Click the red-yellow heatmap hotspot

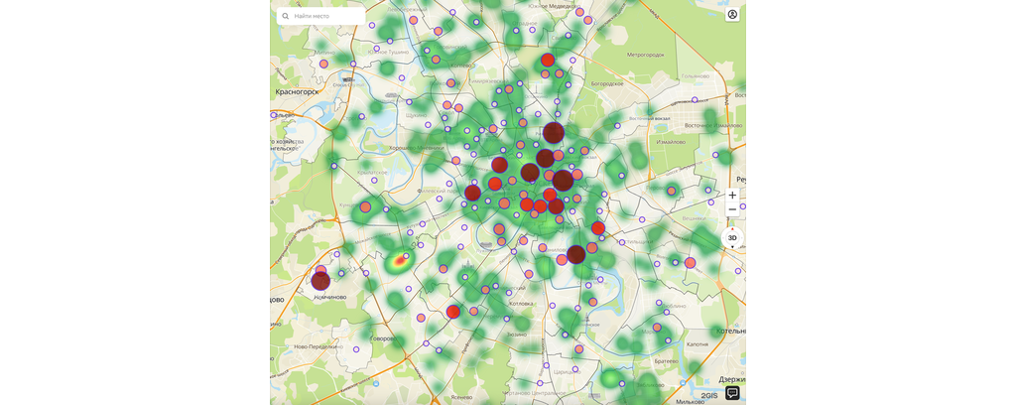(x=399, y=261)
